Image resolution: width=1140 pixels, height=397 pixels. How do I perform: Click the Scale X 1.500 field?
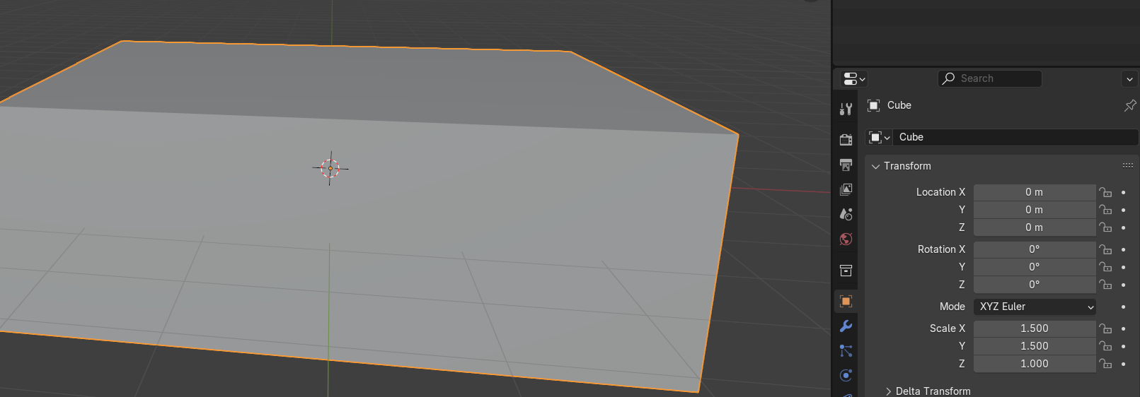pos(1035,328)
